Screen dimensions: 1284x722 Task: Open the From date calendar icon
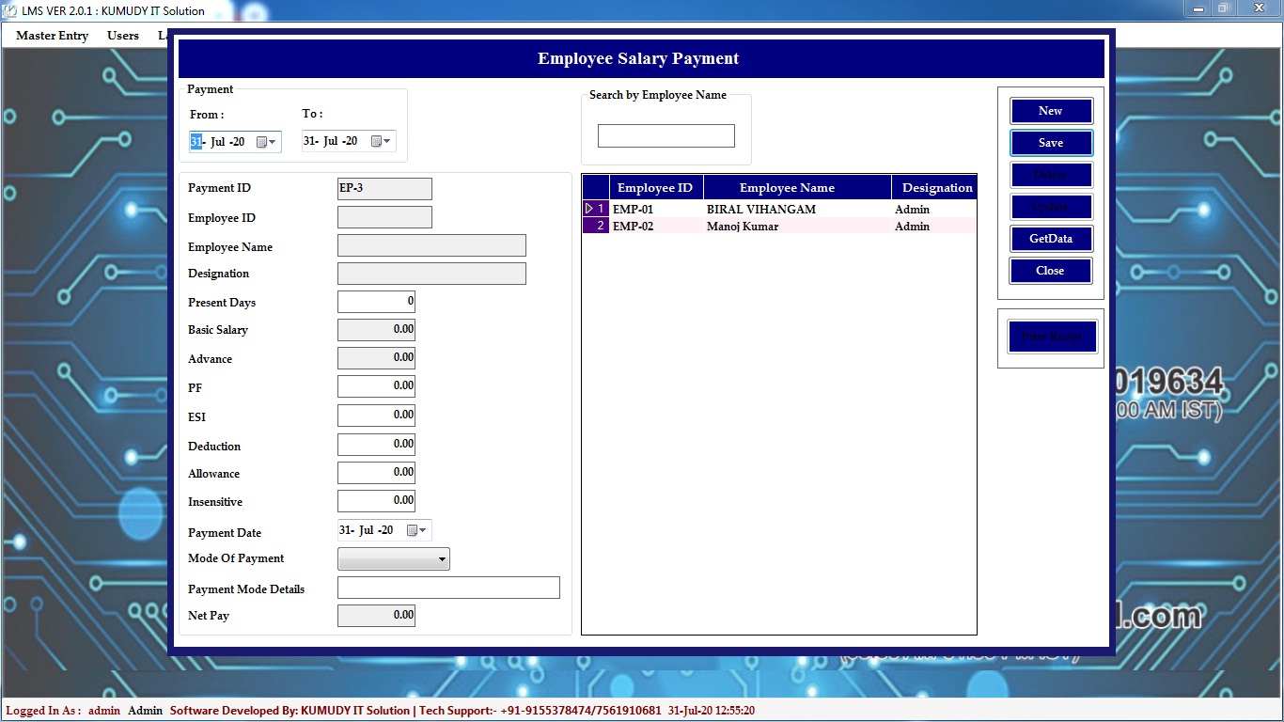click(x=262, y=142)
